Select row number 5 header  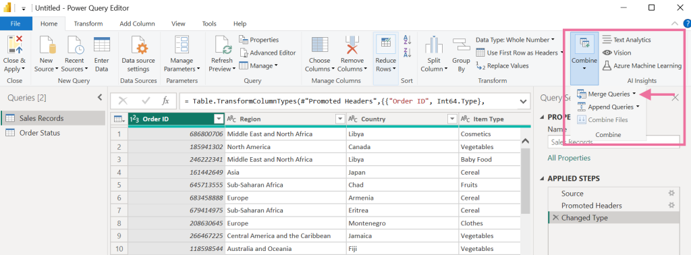click(119, 185)
